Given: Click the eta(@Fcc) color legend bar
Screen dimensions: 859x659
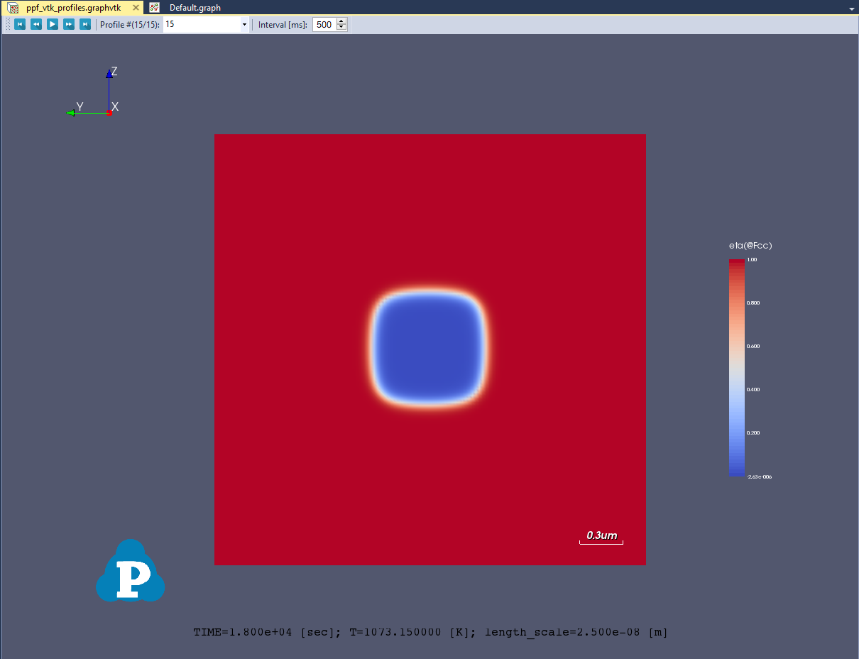Looking at the screenshot, I should (737, 367).
